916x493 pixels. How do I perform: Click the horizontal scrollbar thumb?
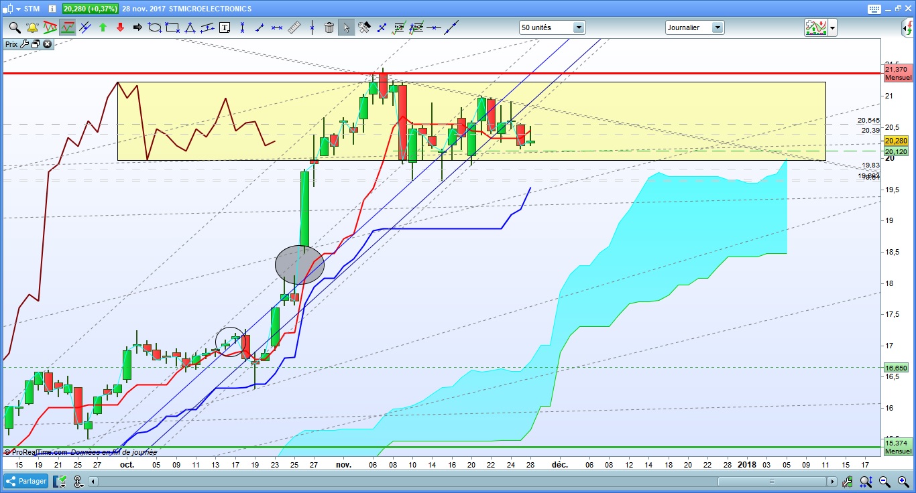tap(771, 482)
